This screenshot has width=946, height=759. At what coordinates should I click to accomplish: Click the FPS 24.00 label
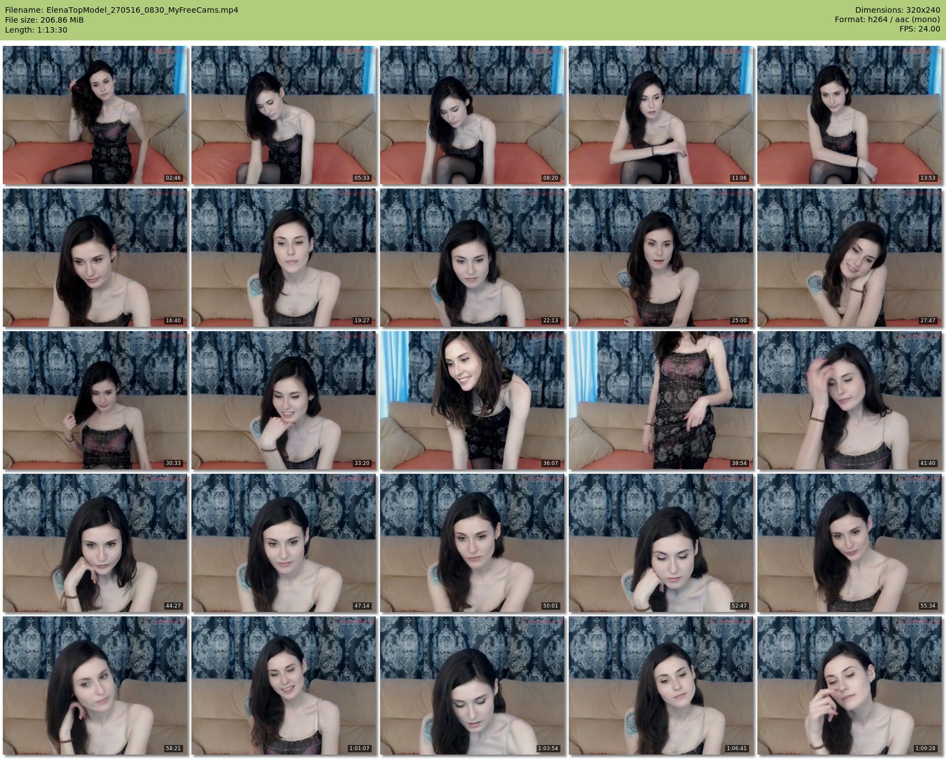[919, 29]
